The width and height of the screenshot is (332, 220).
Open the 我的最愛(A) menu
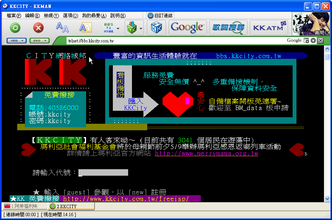click(x=94, y=16)
